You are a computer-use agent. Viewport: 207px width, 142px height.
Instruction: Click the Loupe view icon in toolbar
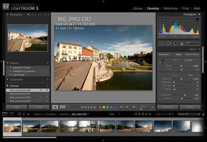55,107
